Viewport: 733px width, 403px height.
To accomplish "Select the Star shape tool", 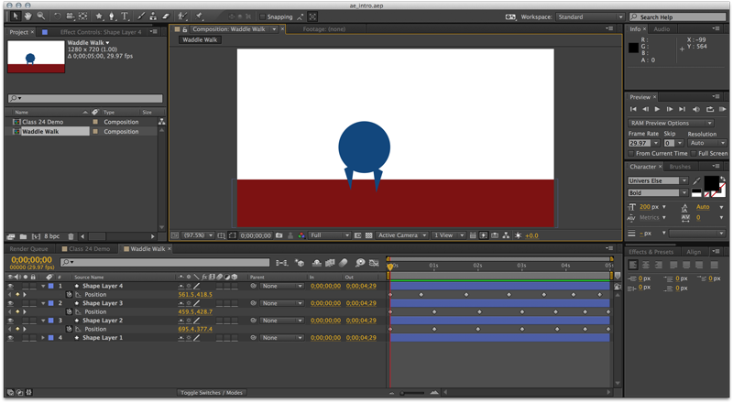I will pyautogui.click(x=99, y=16).
